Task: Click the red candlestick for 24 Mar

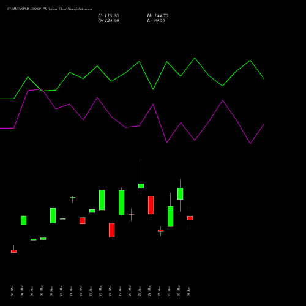Action: 151,205
